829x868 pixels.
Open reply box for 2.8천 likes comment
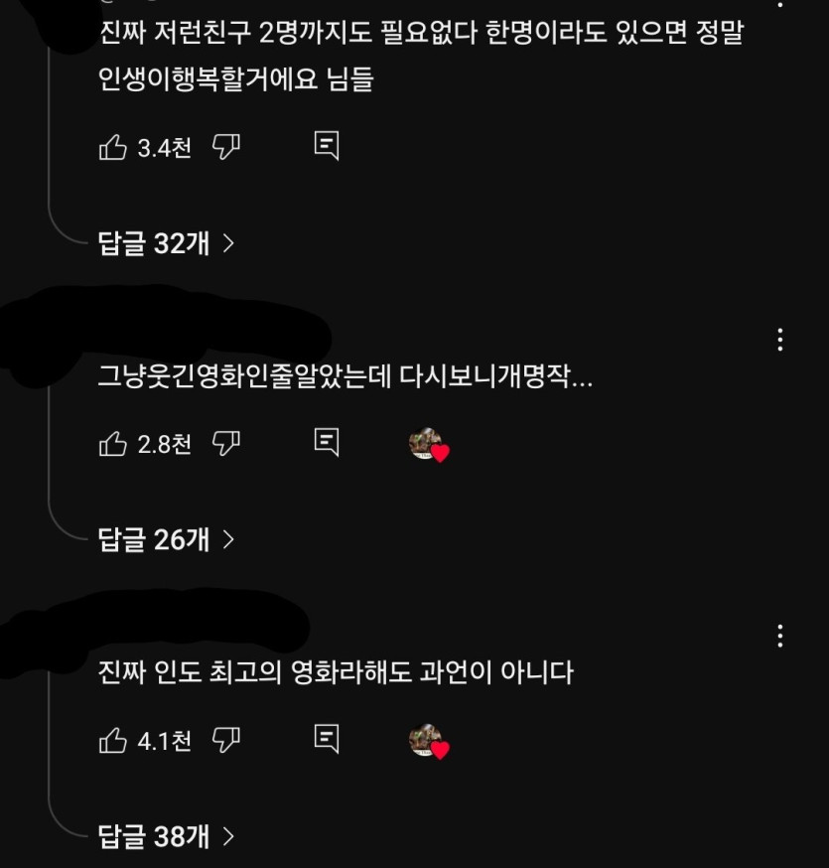pos(327,442)
